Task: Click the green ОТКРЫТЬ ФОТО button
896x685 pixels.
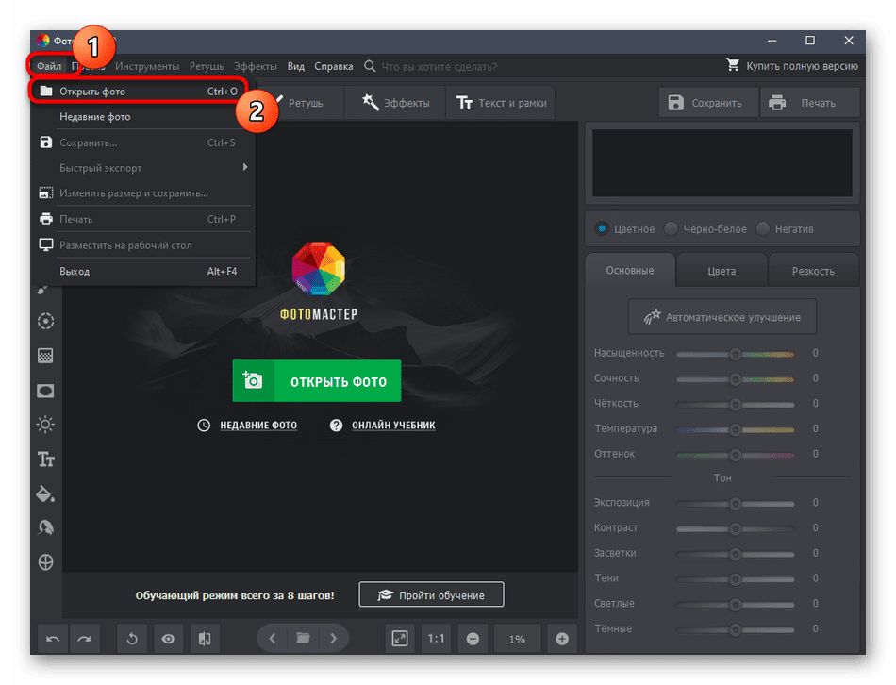Action: 317,381
